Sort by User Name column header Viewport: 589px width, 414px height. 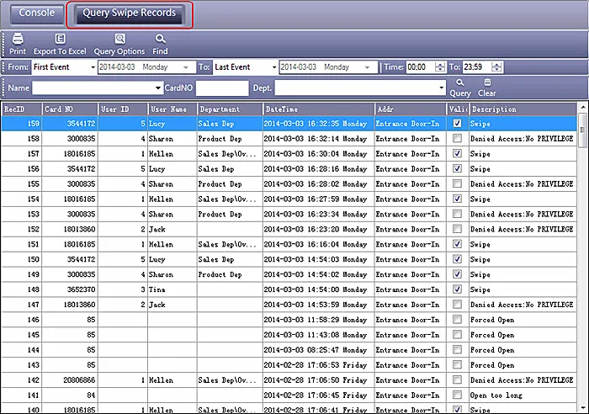coord(172,109)
